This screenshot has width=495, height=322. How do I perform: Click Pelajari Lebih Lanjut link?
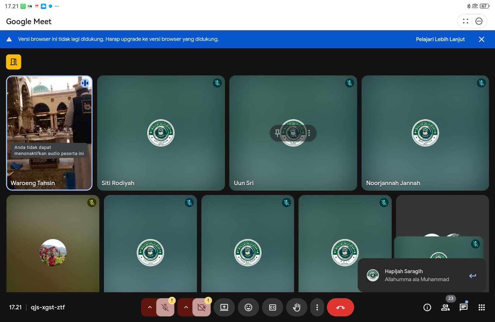click(x=440, y=39)
